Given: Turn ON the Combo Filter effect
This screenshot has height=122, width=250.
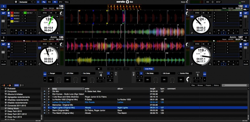Looking at the screenshot, I should 181,80.
